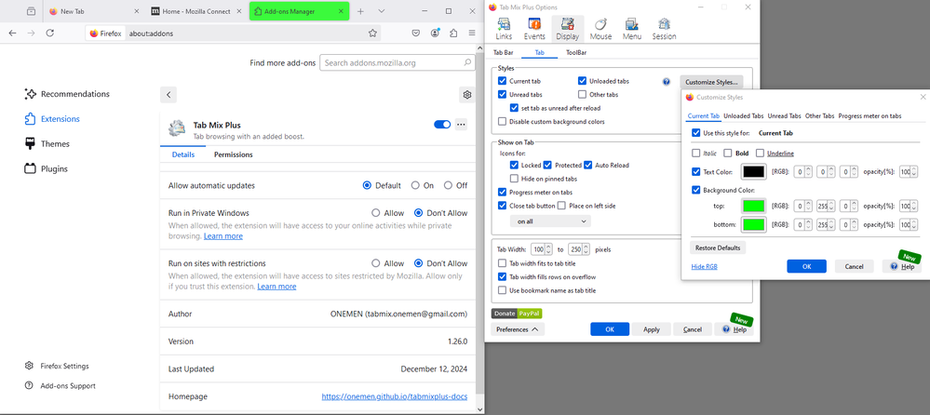Set automatic updates to On
This screenshot has width=930, height=415.
(416, 185)
